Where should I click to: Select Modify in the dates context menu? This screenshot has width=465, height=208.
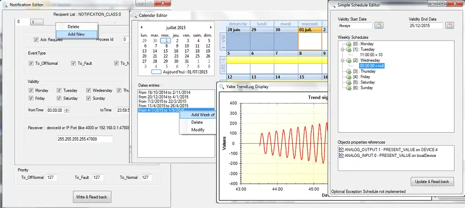(x=198, y=130)
